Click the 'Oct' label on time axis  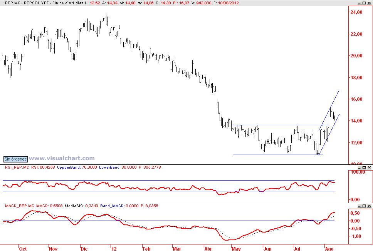coord(23,249)
